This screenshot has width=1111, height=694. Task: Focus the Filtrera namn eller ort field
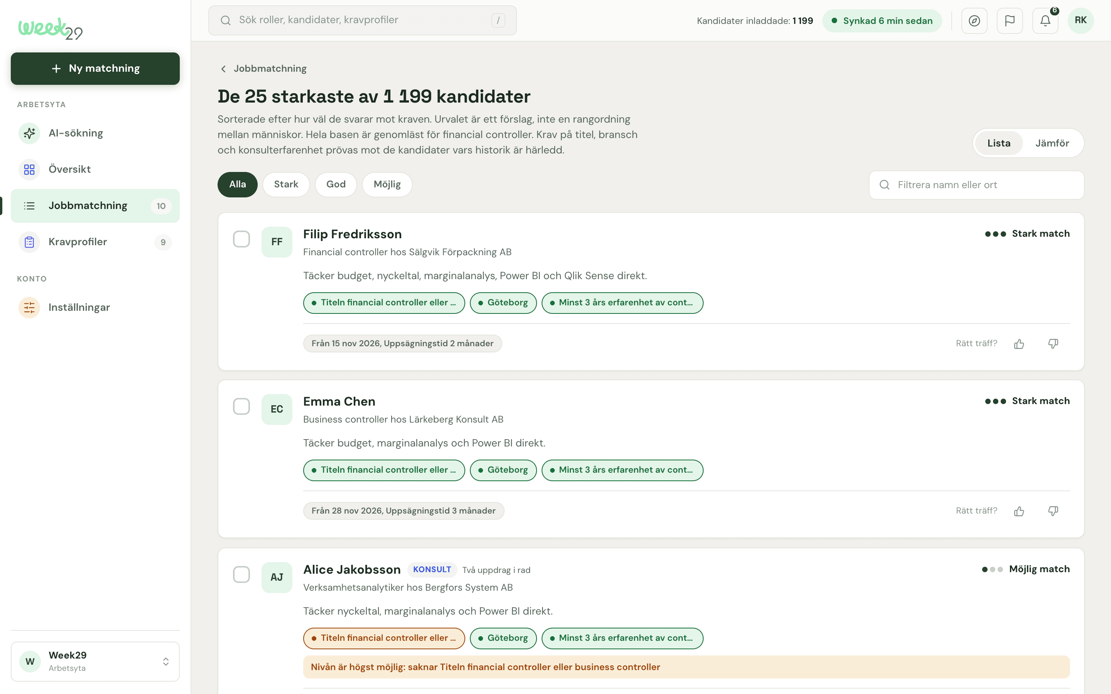[x=976, y=185]
